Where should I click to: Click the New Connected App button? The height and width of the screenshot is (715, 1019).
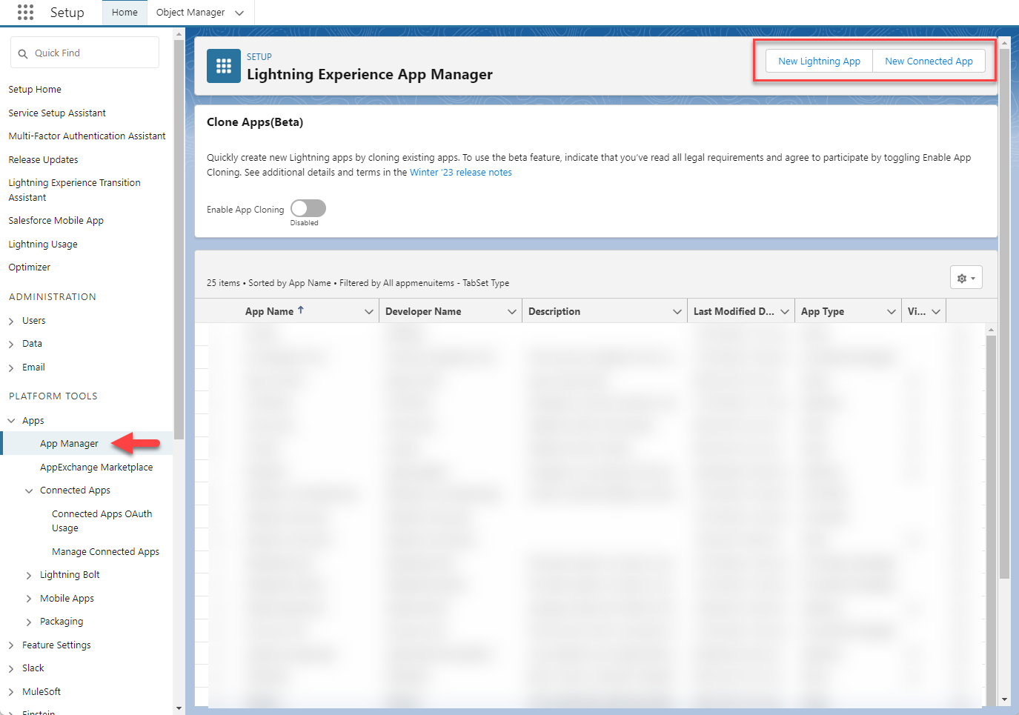pyautogui.click(x=929, y=61)
